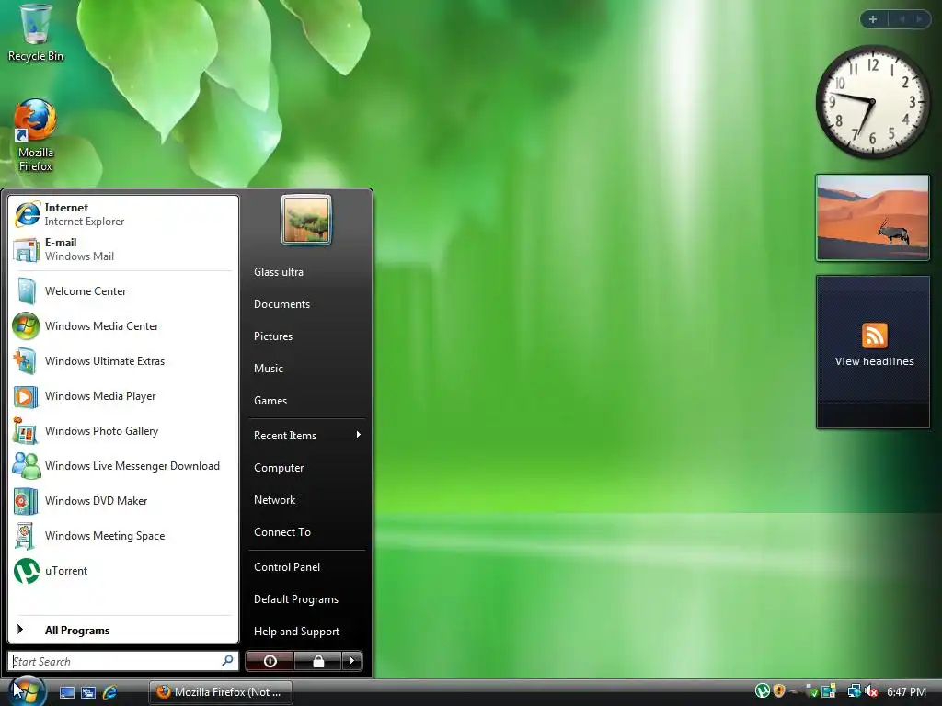Open Windows Ultimate Extras
The image size is (942, 706).
(x=122, y=360)
